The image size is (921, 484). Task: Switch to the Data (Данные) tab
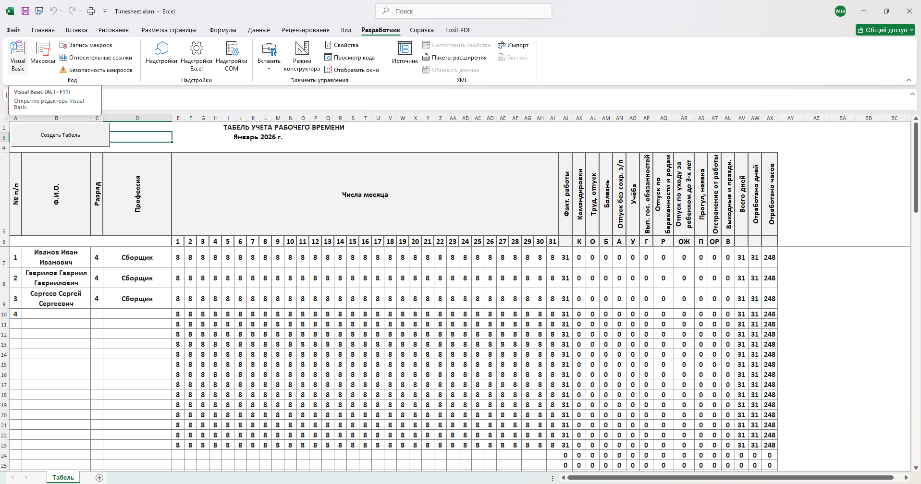(259, 30)
